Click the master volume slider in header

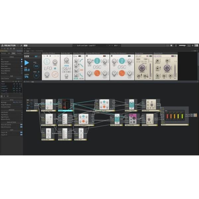pos(182,46)
